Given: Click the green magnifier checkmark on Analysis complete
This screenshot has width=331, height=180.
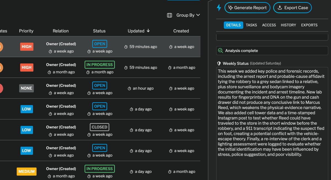Looking at the screenshot, I should 221,51.
